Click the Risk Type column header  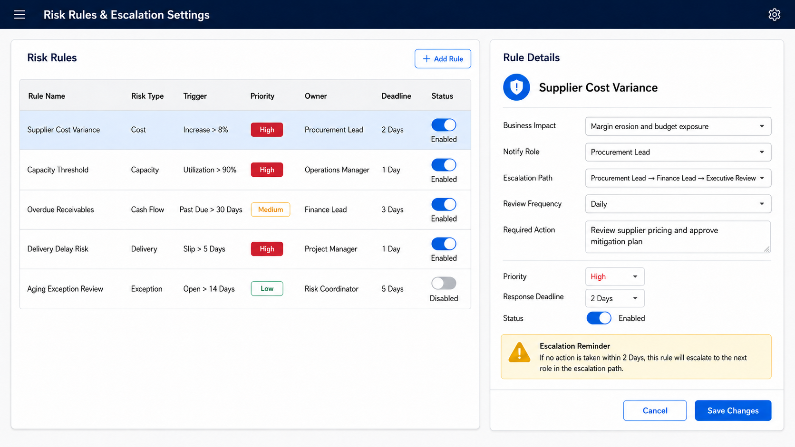[x=147, y=96]
